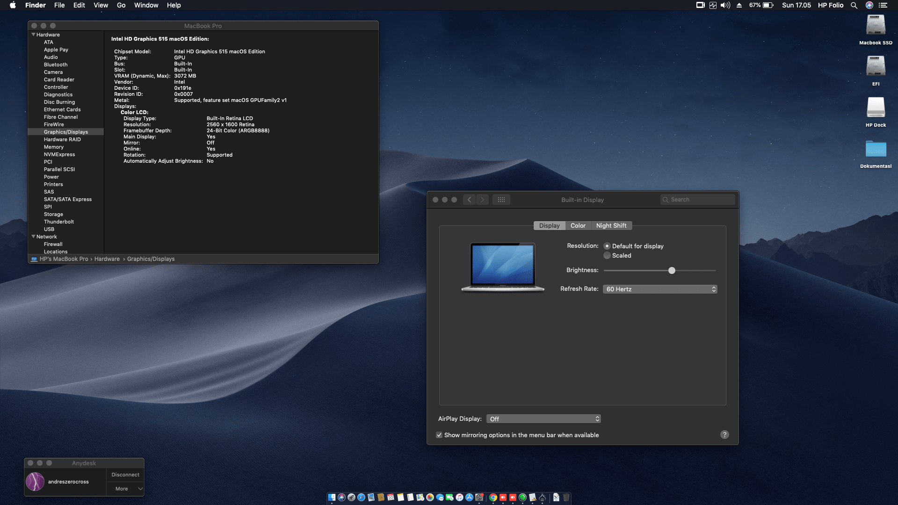The width and height of the screenshot is (898, 505).
Task: Open the AirPlay Display dropdown
Action: (543, 419)
